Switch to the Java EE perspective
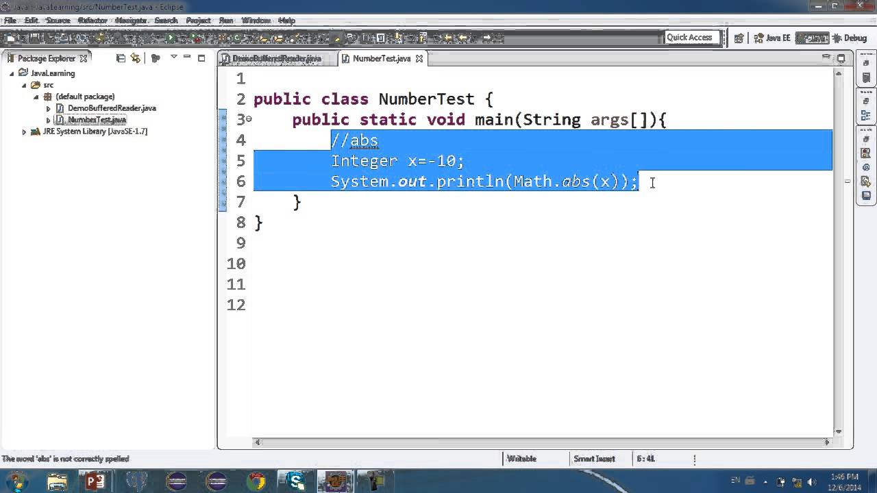 pos(771,38)
